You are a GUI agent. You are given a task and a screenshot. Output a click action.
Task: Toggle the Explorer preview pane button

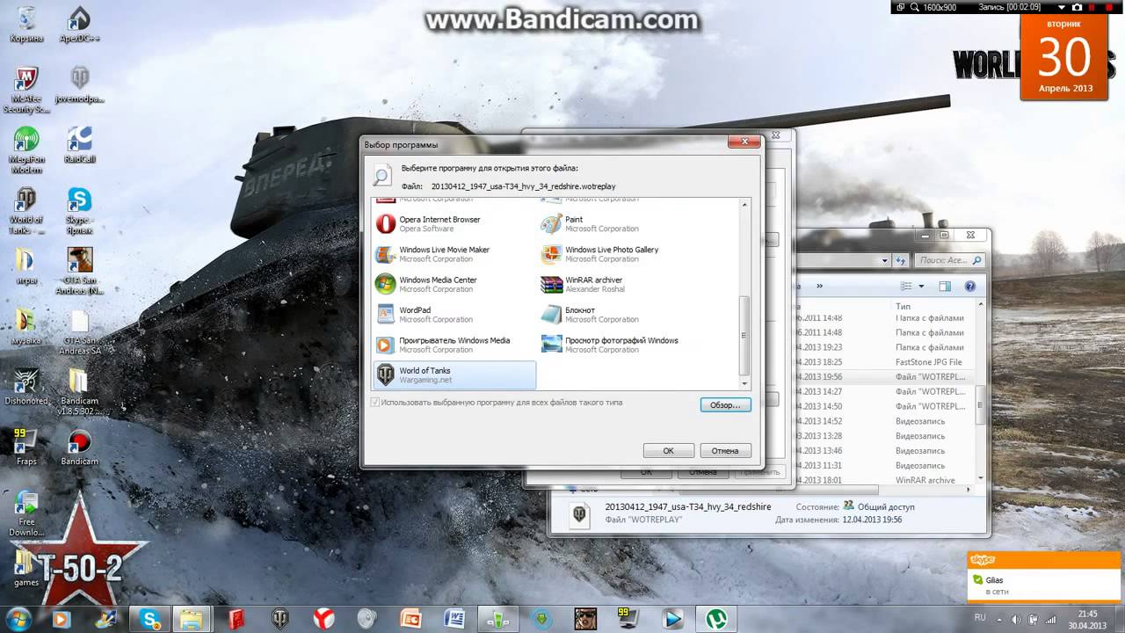click(x=945, y=287)
